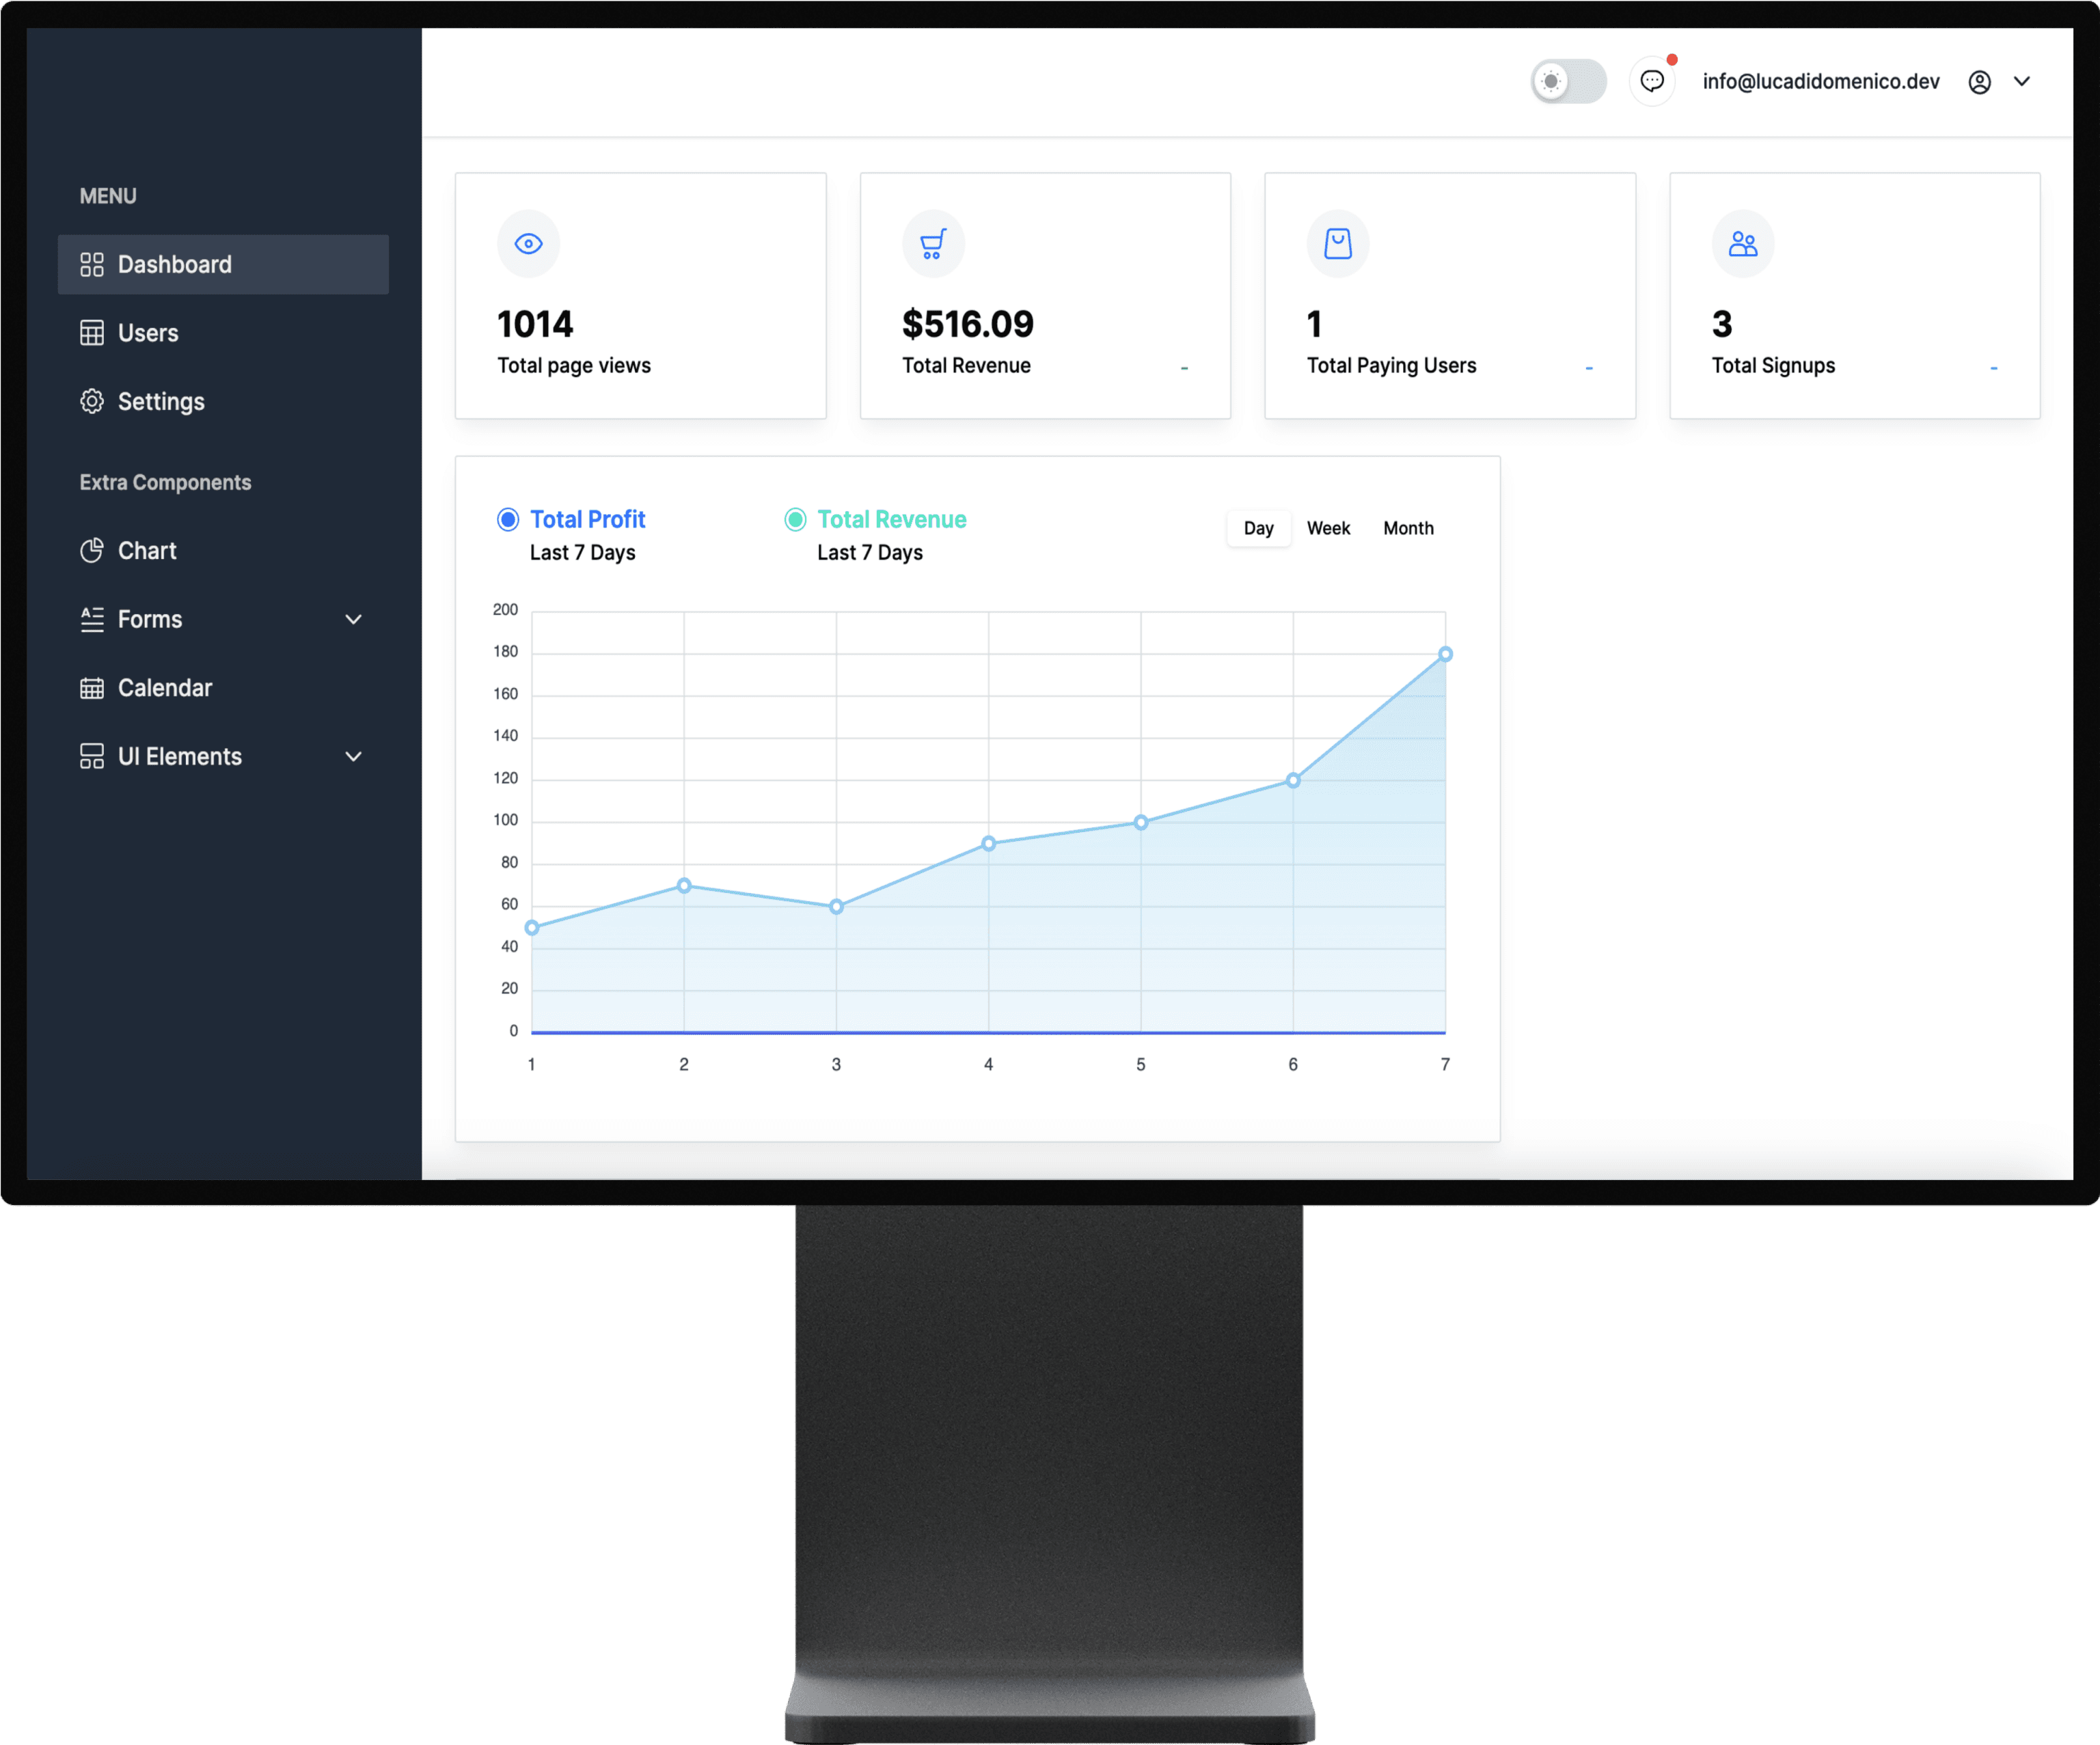The height and width of the screenshot is (1745, 2100).
Task: Click the MENU section heading
Action: 108,196
